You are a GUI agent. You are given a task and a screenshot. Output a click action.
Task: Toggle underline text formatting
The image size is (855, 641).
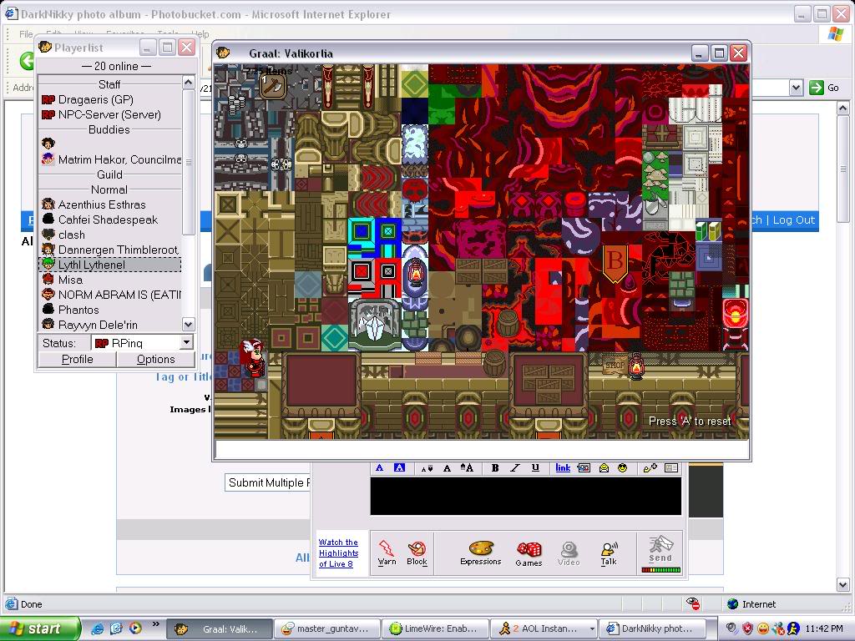(x=535, y=468)
